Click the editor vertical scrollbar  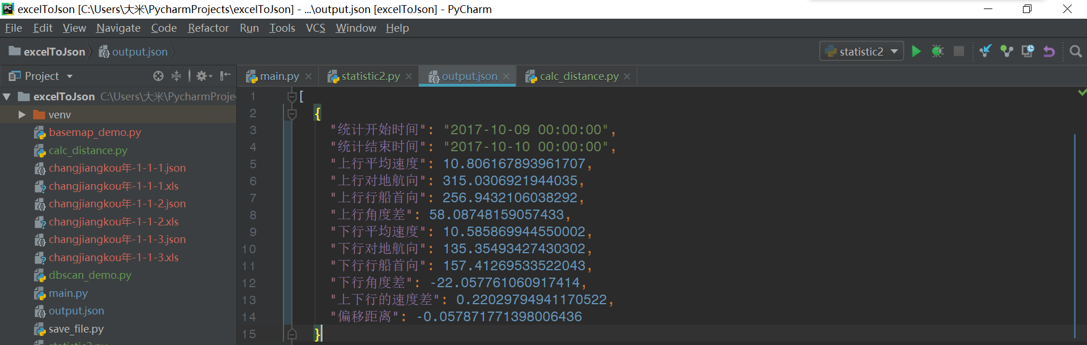tap(1075, 235)
